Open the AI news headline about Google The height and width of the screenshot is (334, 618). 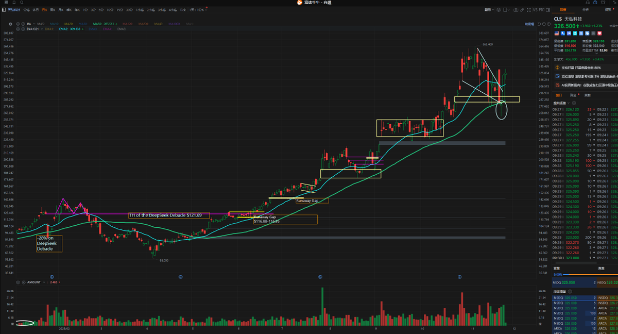(586, 85)
